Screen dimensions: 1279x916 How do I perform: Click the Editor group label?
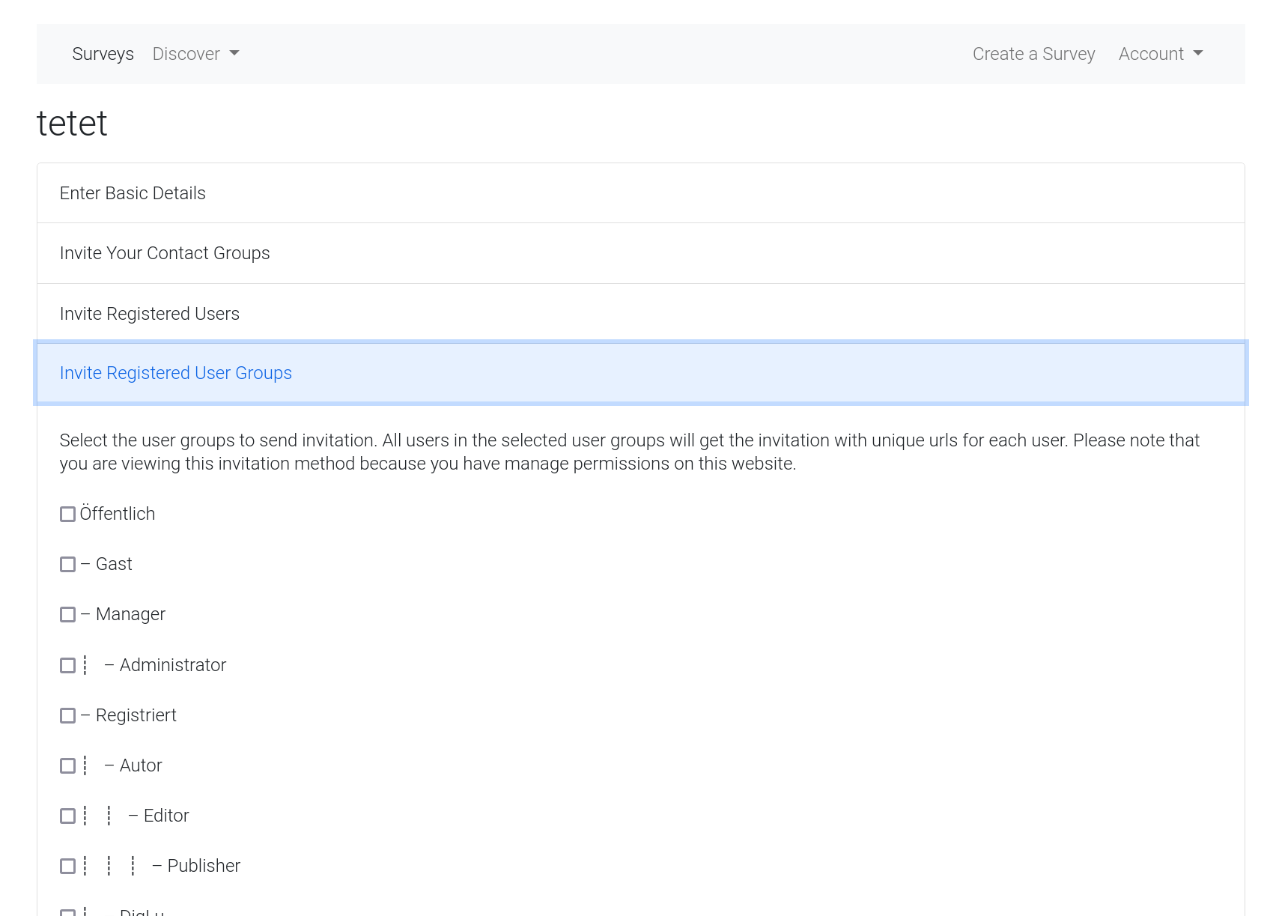click(x=165, y=816)
